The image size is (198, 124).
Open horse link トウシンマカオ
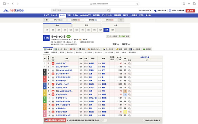click(61, 112)
